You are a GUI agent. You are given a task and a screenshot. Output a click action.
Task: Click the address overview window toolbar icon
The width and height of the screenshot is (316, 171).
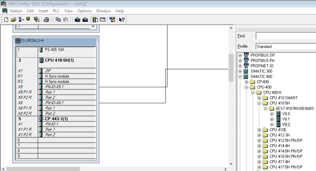pyautogui.click(x=103, y=19)
